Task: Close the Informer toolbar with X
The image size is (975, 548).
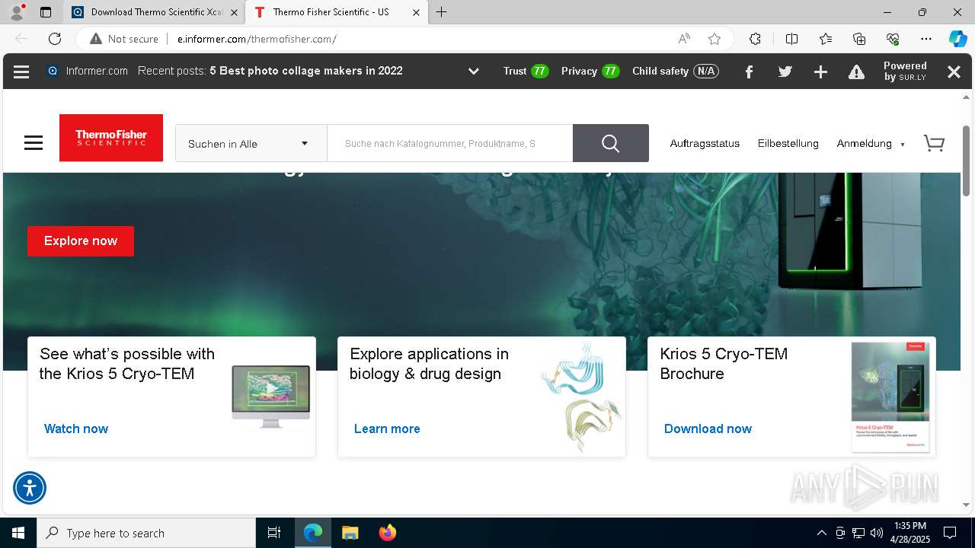Action: 954,72
